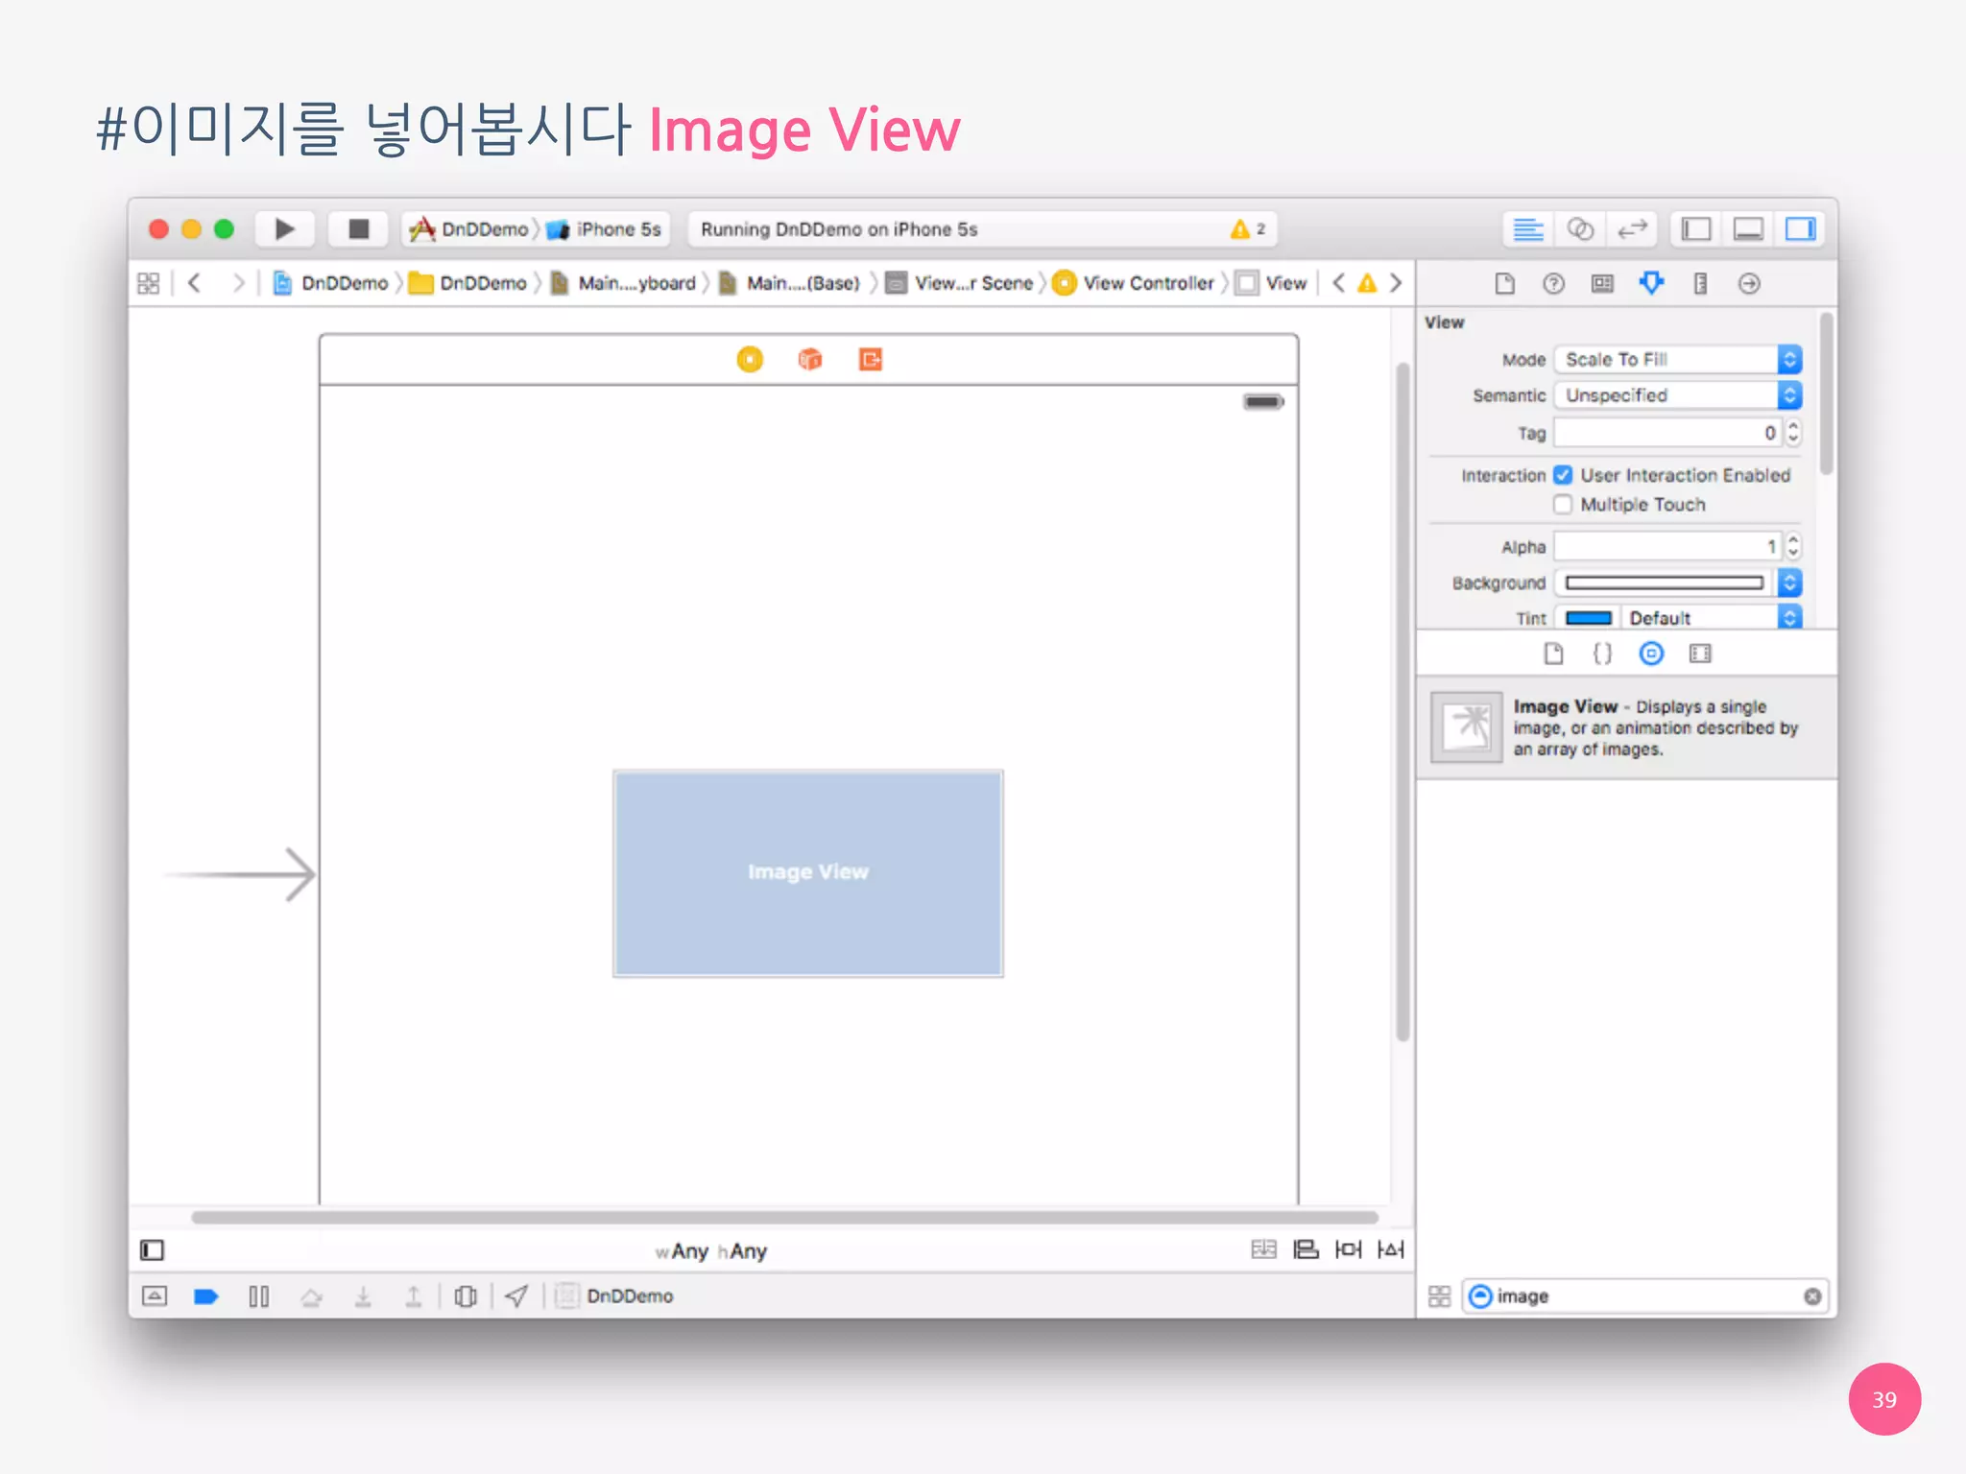Viewport: 1966px width, 1474px height.
Task: Click the Run (play) button in the toolbar
Action: (x=284, y=229)
